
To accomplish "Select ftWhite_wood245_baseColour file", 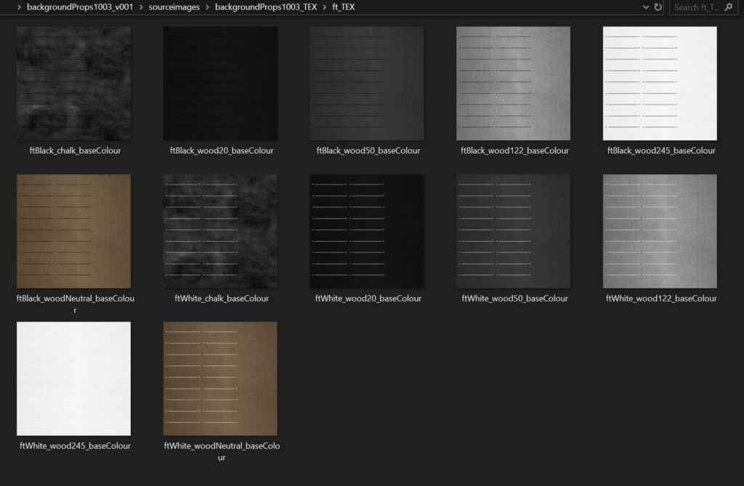I will click(x=74, y=378).
